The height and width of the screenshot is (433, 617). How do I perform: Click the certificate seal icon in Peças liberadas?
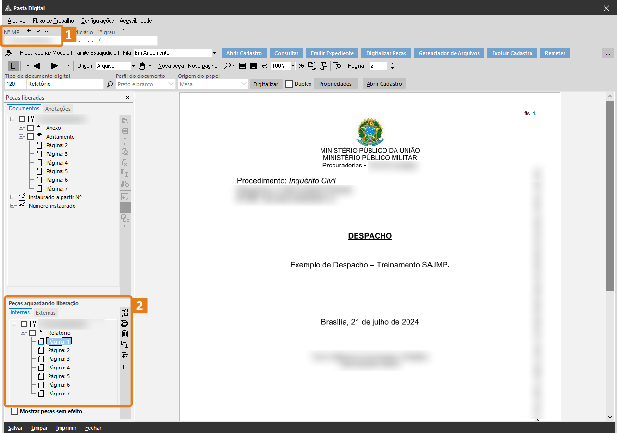125,152
